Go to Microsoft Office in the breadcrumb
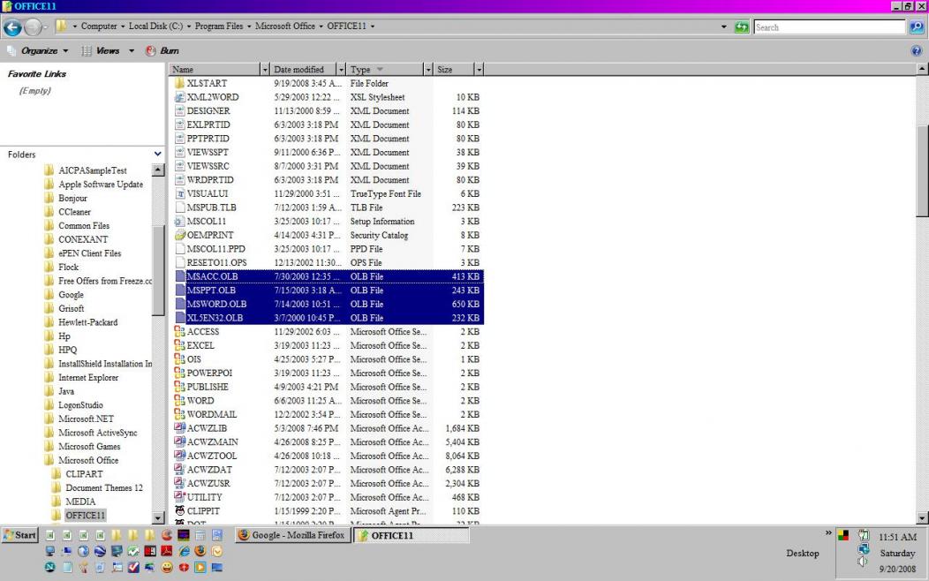Image resolution: width=929 pixels, height=581 pixels. coord(285,26)
